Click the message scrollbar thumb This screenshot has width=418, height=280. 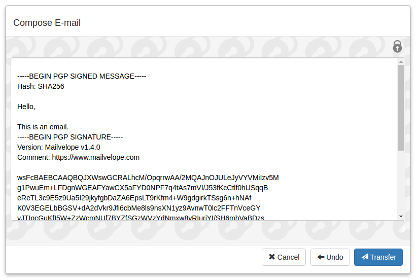(x=401, y=107)
